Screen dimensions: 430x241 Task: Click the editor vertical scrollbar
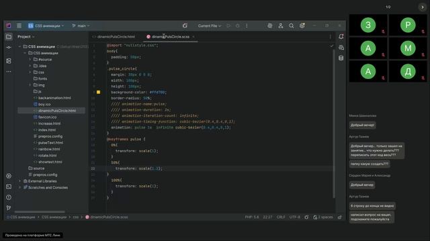(x=334, y=123)
